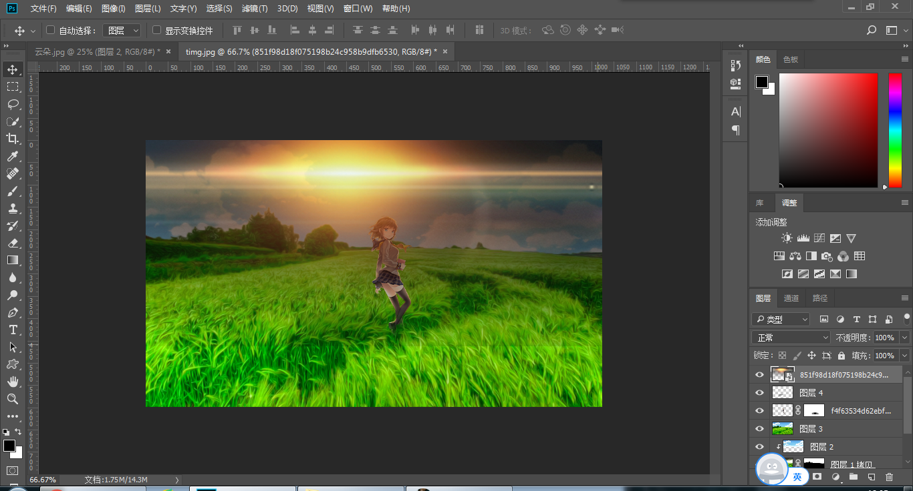Image resolution: width=913 pixels, height=491 pixels.
Task: Open the 填充 fill slider dropdown
Action: click(904, 356)
